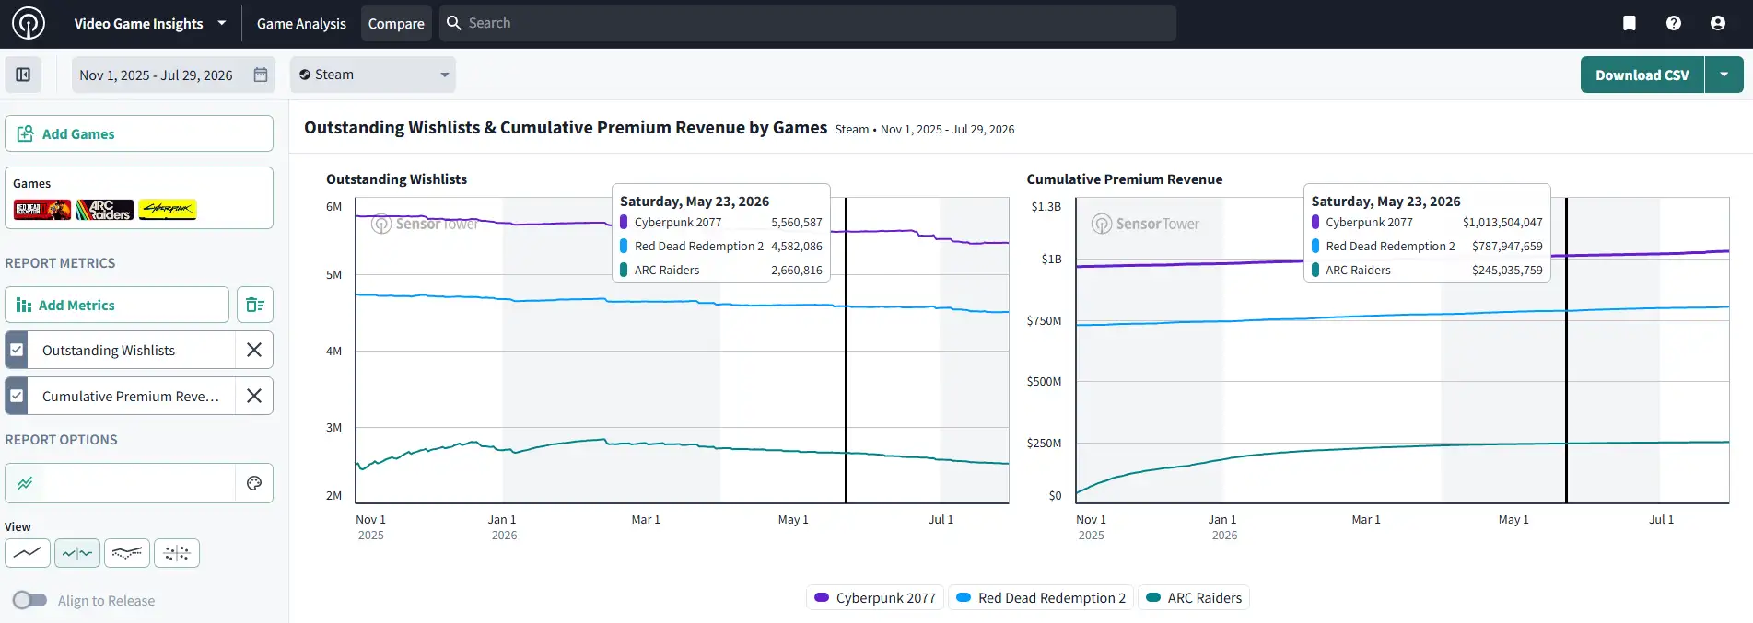Viewport: 1753px width, 623px height.
Task: Select the Compare tab
Action: tap(396, 23)
